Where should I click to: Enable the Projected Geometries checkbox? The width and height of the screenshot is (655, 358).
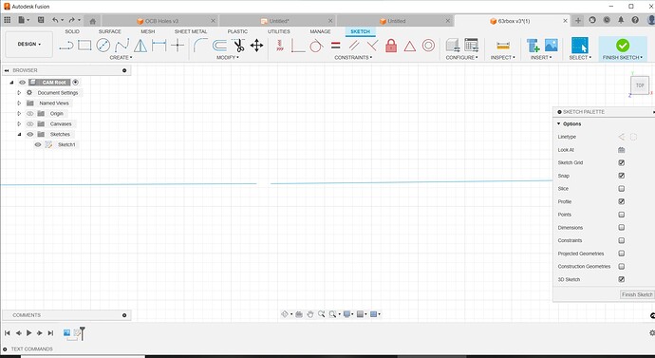click(622, 254)
